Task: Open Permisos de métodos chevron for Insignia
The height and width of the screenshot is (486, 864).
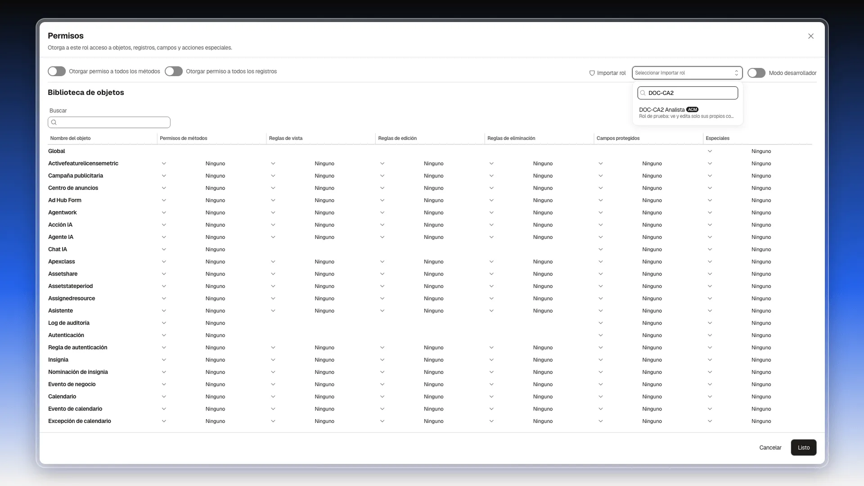Action: coord(164,360)
